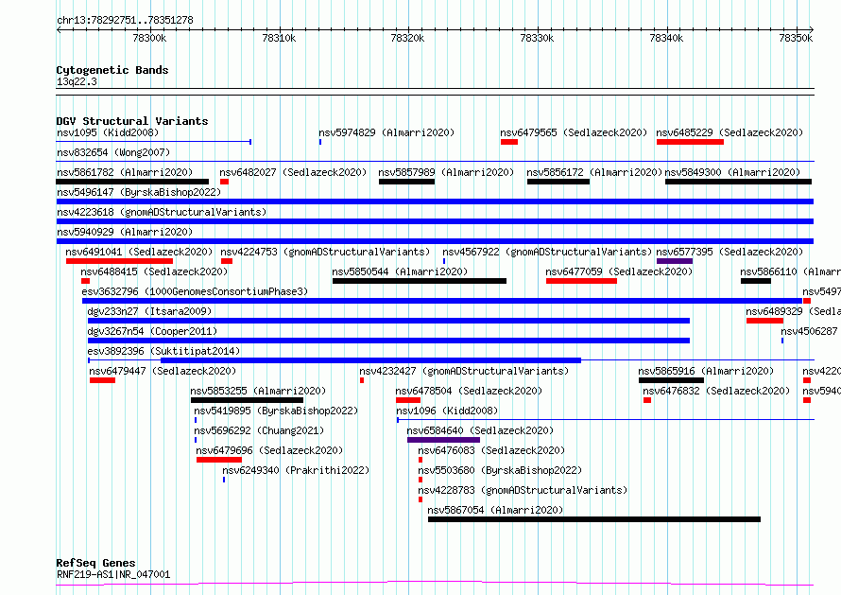Click the RefSeq Genes track title
The image size is (841, 595).
tap(95, 564)
